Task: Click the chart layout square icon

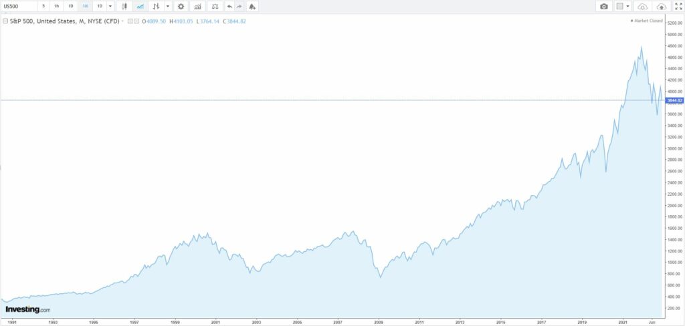Action: coord(619,6)
